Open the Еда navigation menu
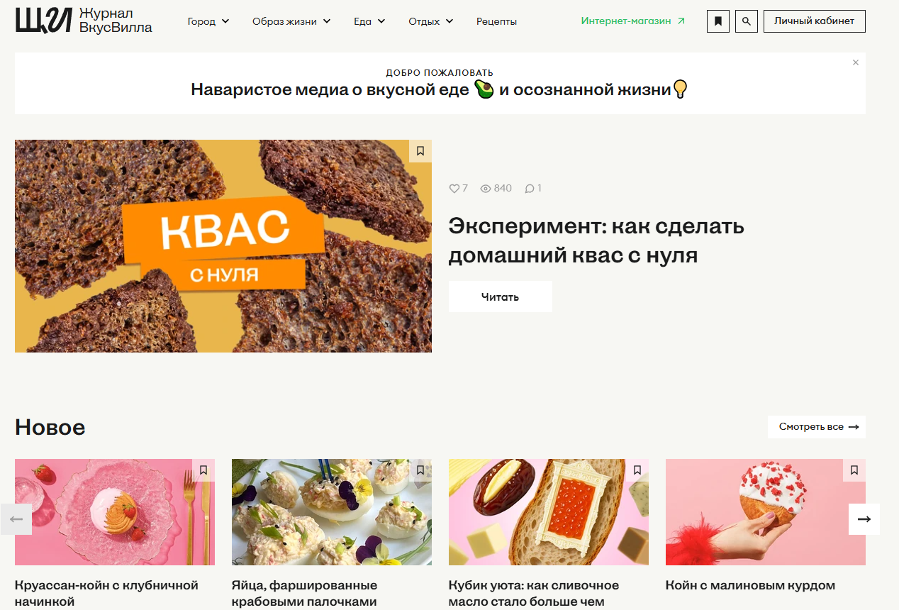This screenshot has height=610, width=899. [x=369, y=21]
